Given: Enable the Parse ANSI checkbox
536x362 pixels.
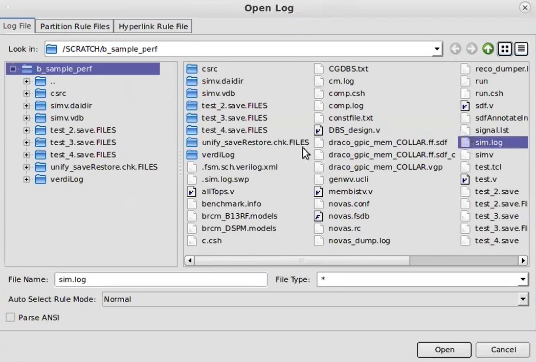Looking at the screenshot, I should pos(10,318).
